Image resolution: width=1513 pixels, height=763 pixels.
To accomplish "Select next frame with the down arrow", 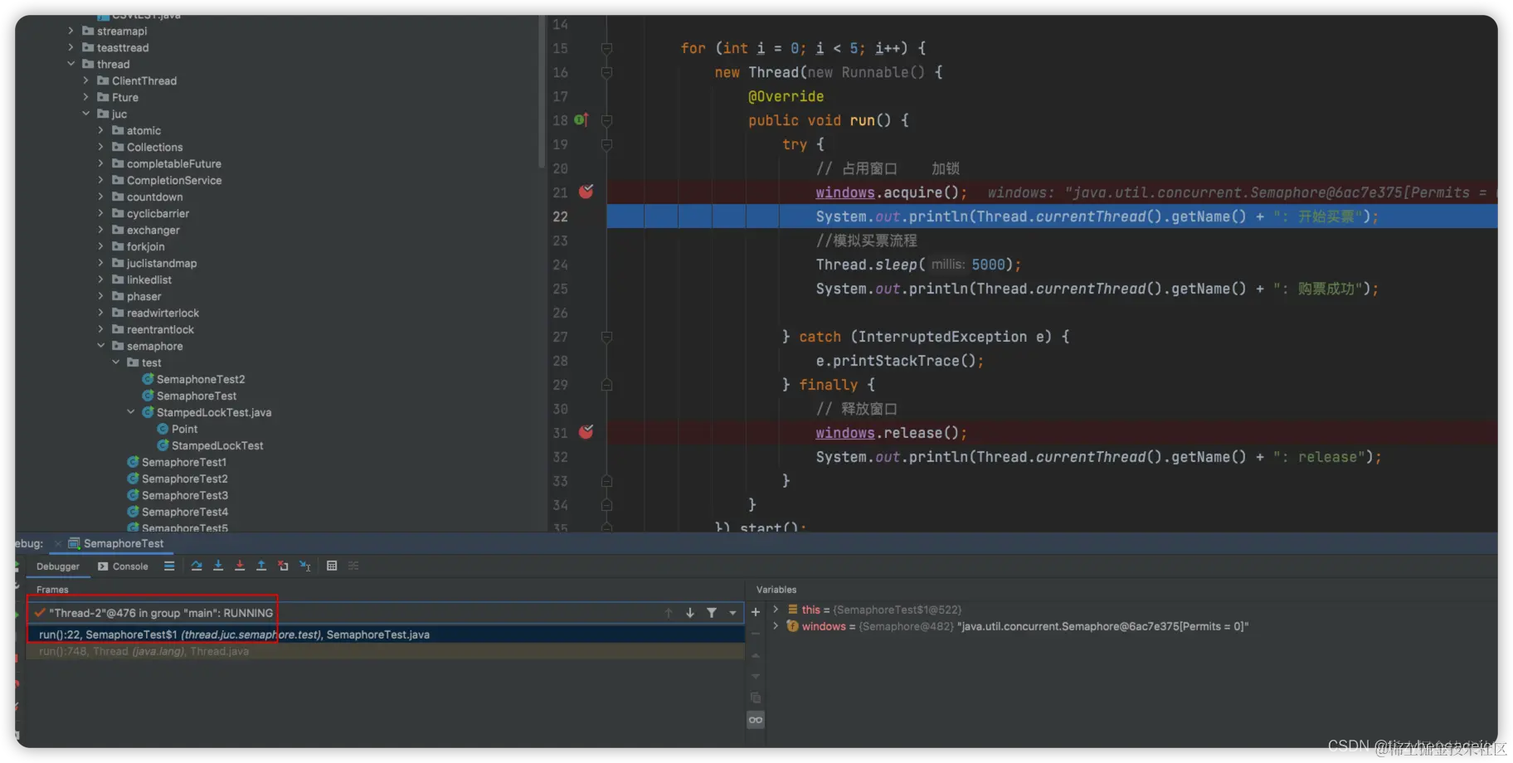I will [690, 613].
